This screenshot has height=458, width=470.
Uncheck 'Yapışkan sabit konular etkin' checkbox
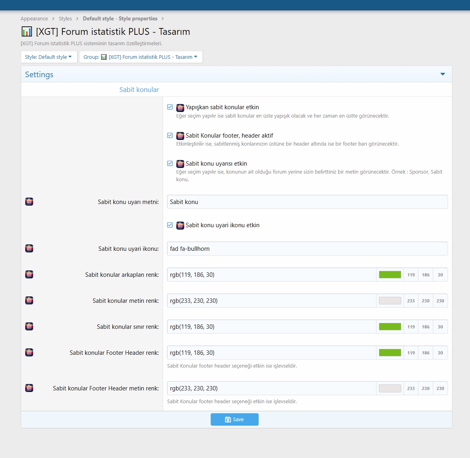click(170, 107)
